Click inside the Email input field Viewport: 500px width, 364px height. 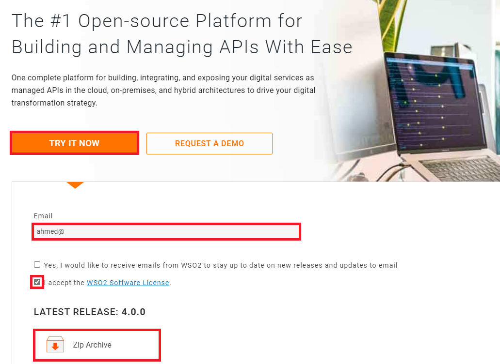tap(166, 231)
